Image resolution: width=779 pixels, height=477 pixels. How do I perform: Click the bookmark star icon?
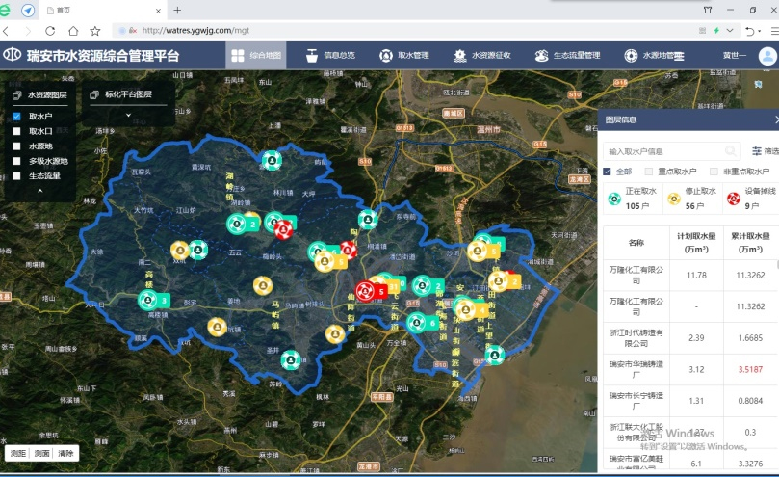tap(95, 31)
